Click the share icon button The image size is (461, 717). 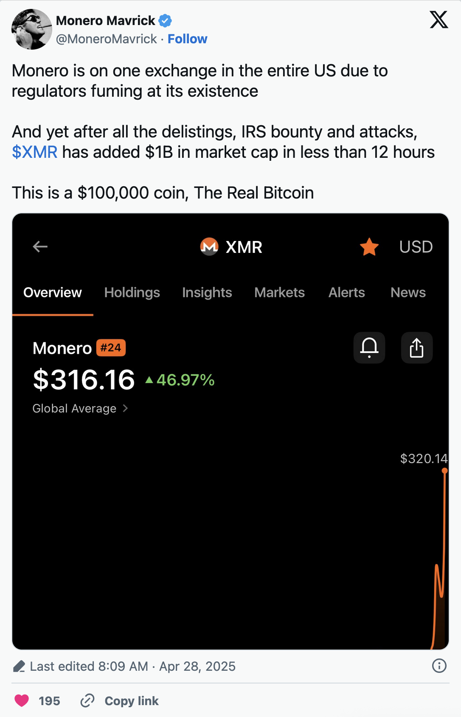pos(416,348)
